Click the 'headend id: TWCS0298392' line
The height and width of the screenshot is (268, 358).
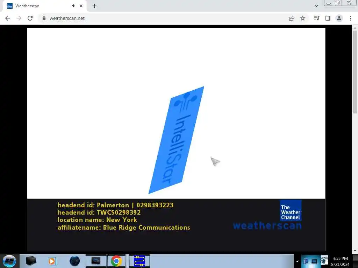tap(99, 213)
